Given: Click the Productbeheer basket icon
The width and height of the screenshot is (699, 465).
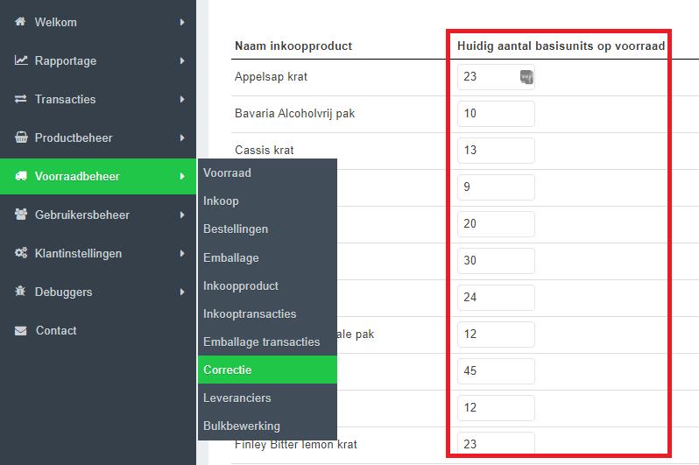Looking at the screenshot, I should pyautogui.click(x=20, y=137).
